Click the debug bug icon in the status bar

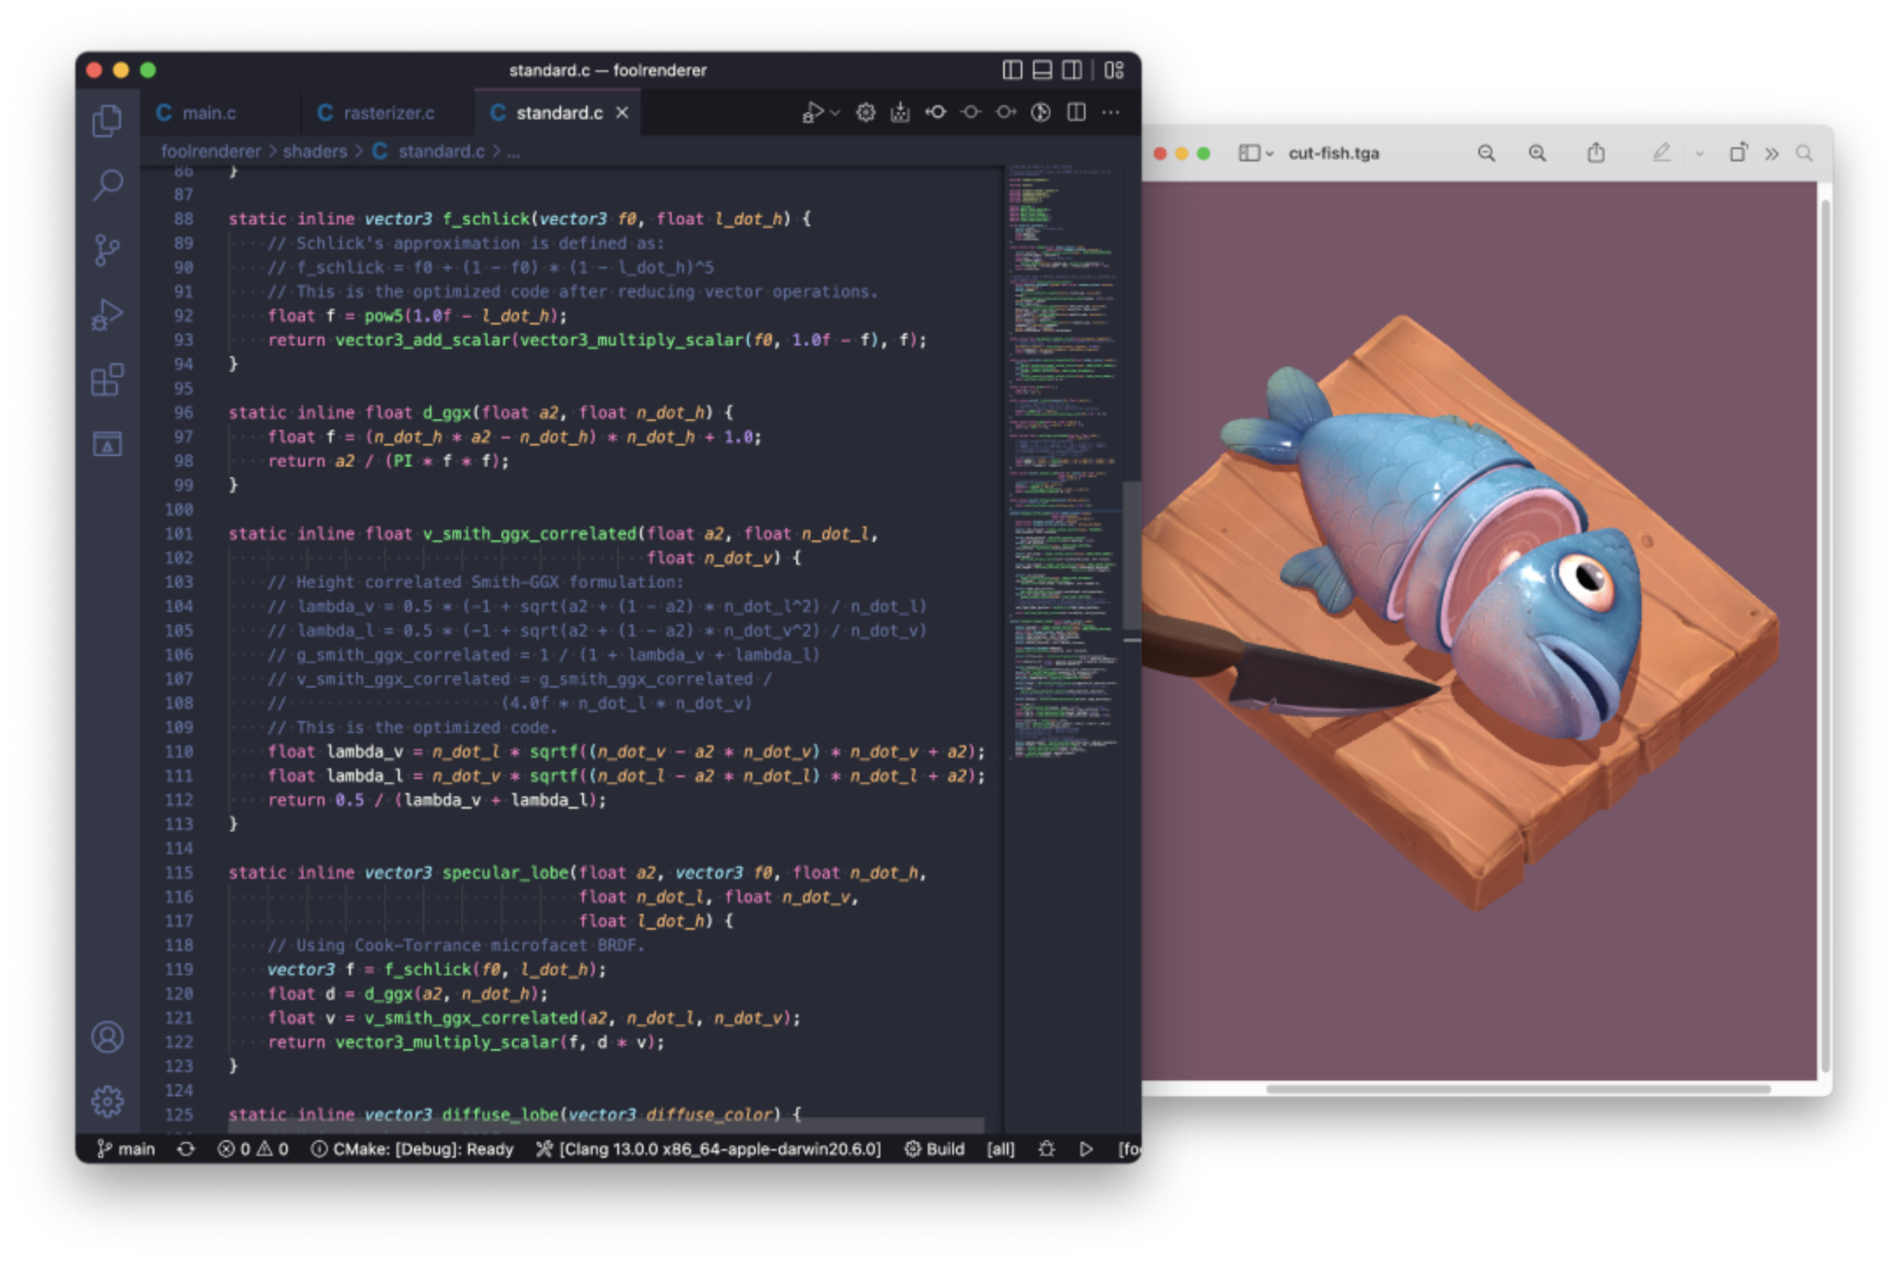[1046, 1149]
